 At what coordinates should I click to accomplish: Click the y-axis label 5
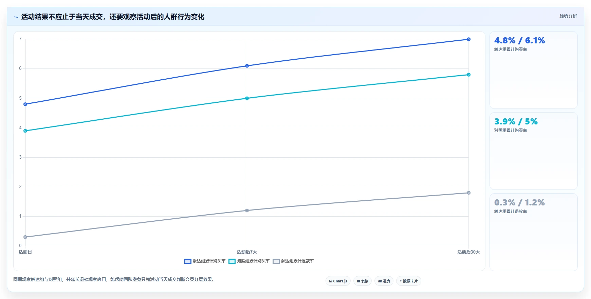(20, 98)
